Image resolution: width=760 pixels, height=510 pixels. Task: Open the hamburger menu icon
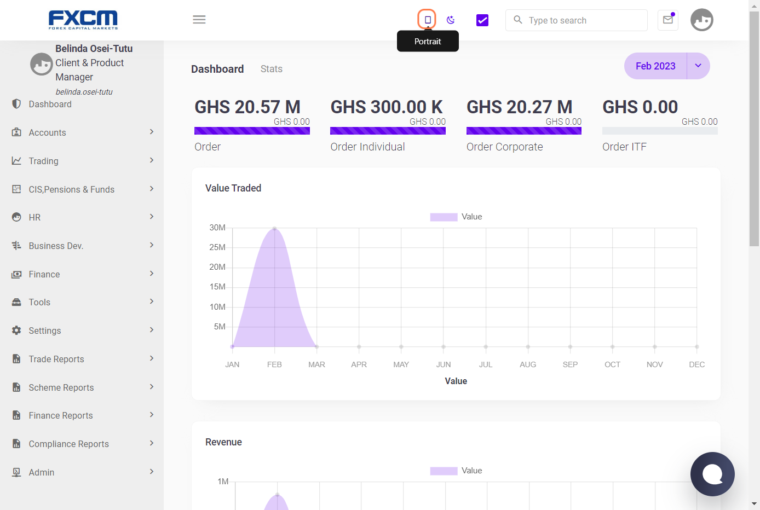tap(199, 20)
